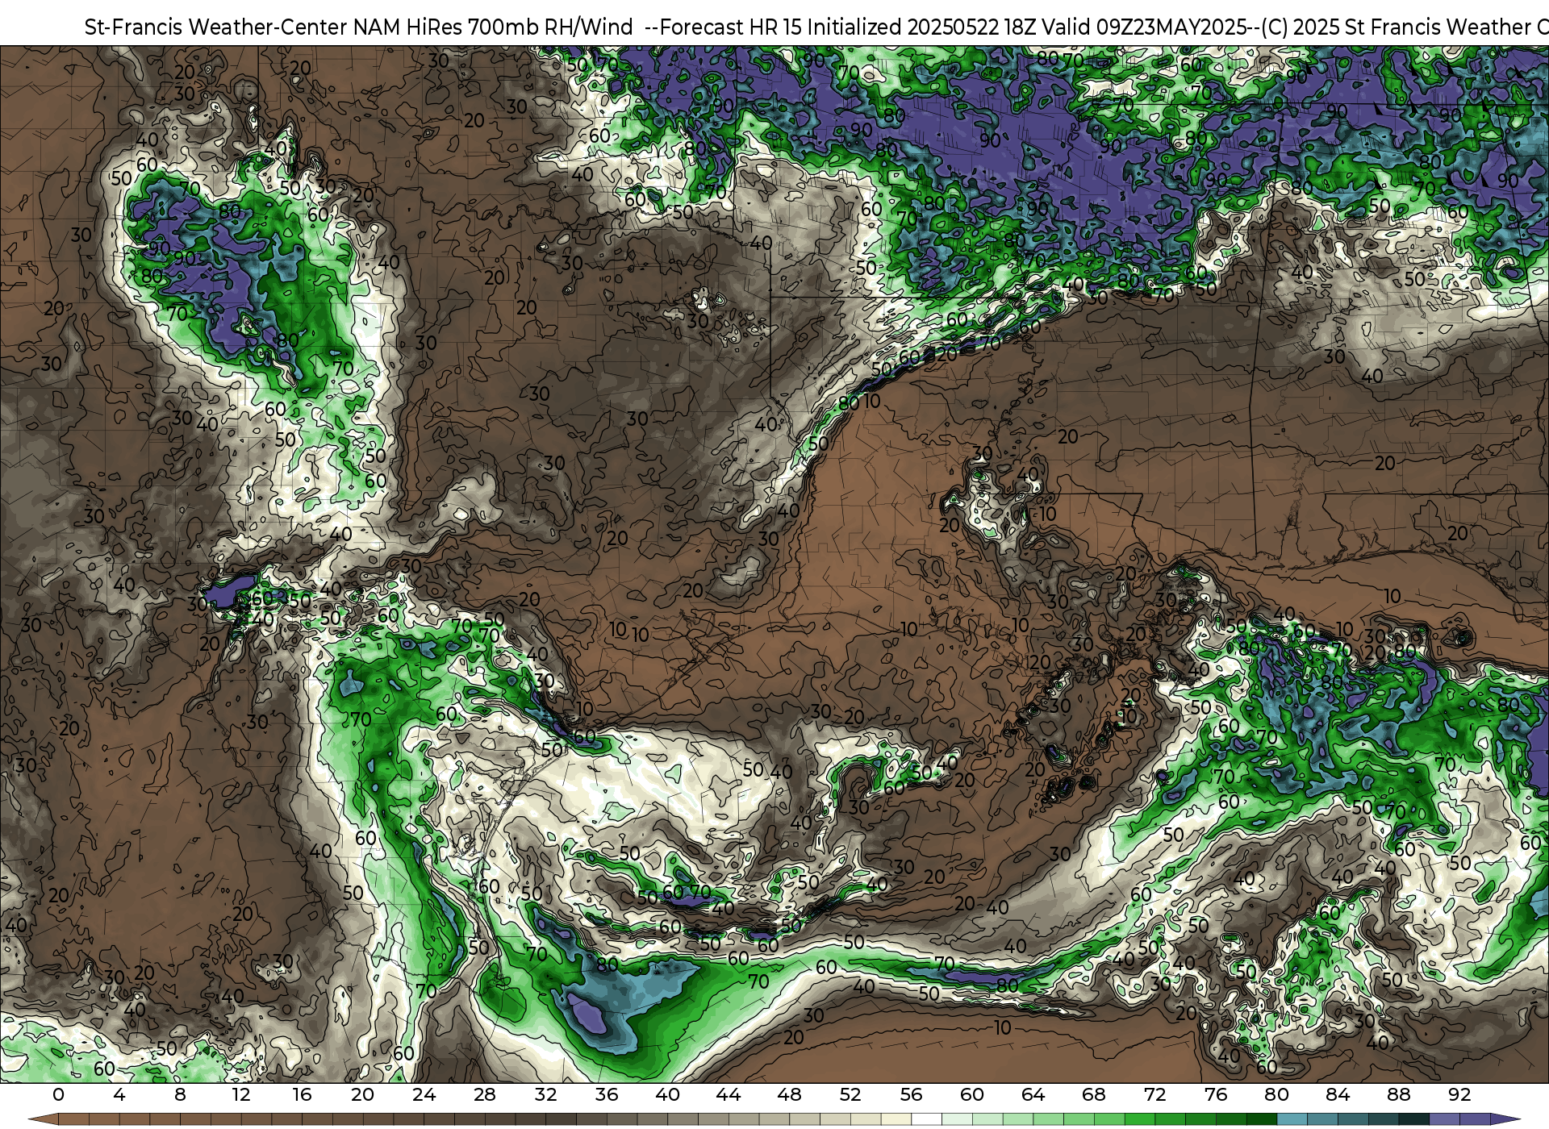Pick the white swatch below 56
The image size is (1549, 1129).
(x=926, y=1119)
